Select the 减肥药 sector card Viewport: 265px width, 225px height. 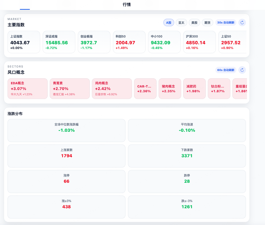[x=194, y=88]
